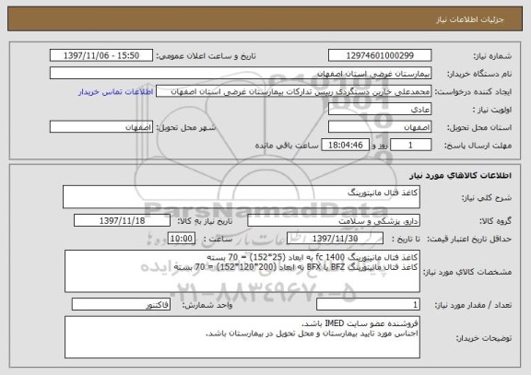Click the header title جزئیات اطلاعات نیاز
The height and width of the screenshot is (375, 531).
(x=470, y=19)
